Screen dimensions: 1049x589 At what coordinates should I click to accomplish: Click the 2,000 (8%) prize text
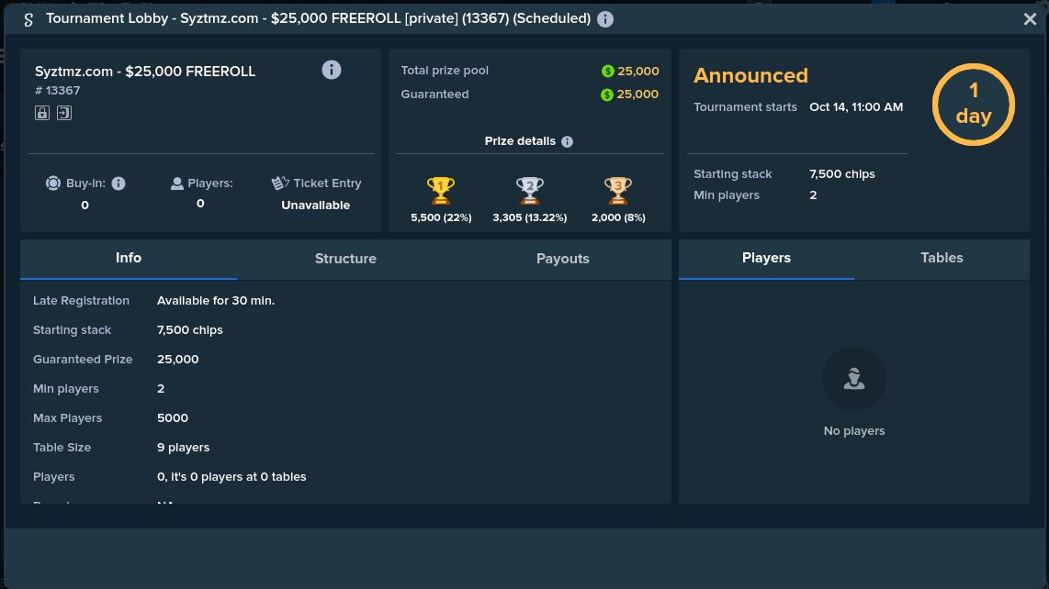click(x=618, y=217)
